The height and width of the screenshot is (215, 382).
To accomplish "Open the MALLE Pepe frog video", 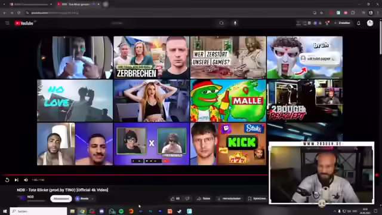I will [x=228, y=100].
